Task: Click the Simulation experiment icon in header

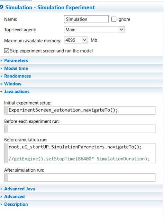Action: 1,7
